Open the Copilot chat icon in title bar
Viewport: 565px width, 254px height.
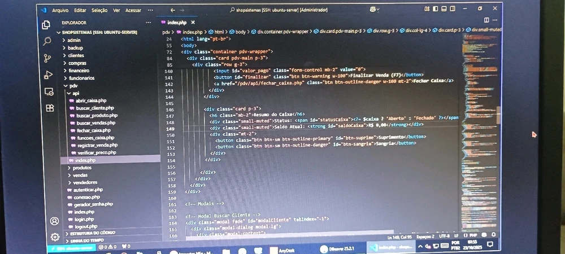click(x=373, y=10)
